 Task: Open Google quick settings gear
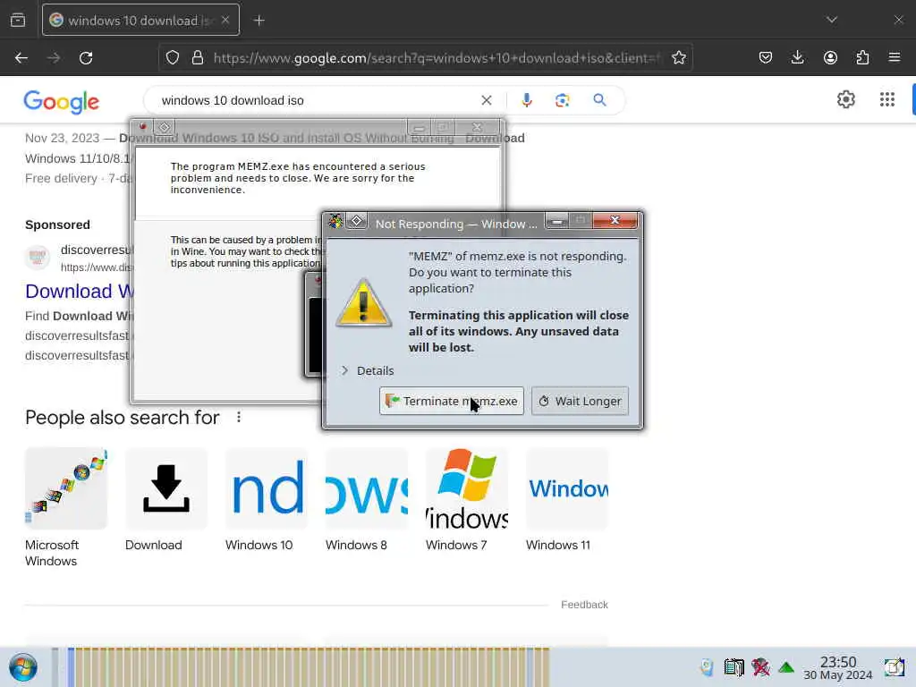(846, 100)
